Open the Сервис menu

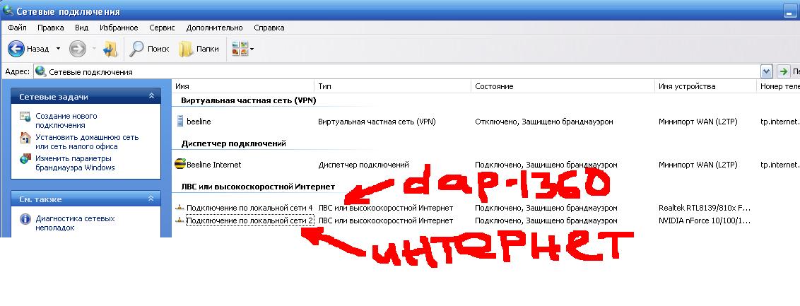tap(162, 28)
